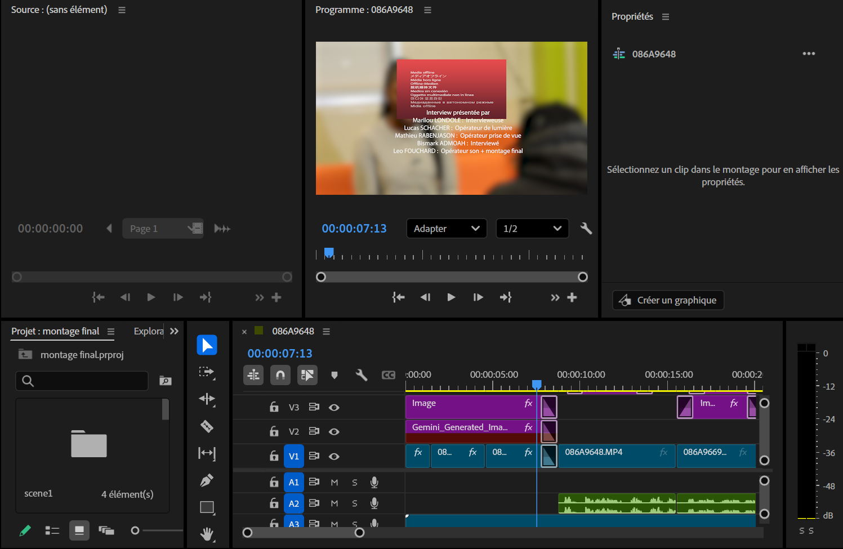The width and height of the screenshot is (843, 549).
Task: Adjust the thumbnail zoom slider in the project panel
Action: pos(135,530)
